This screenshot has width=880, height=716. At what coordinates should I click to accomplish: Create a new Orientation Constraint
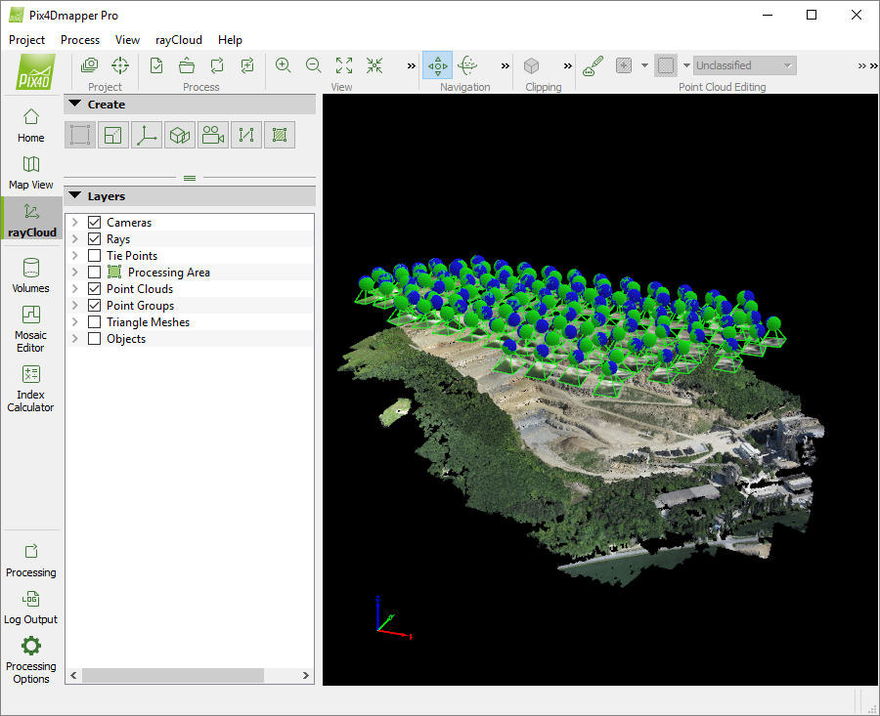pyautogui.click(x=146, y=135)
